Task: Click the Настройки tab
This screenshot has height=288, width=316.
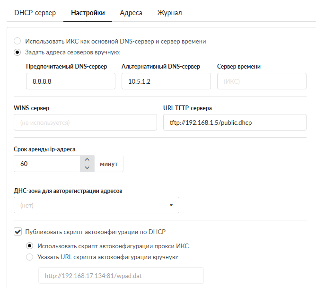Action: click(x=88, y=13)
